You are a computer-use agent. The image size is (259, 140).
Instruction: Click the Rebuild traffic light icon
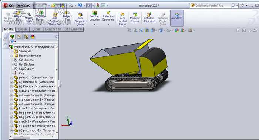98,6
